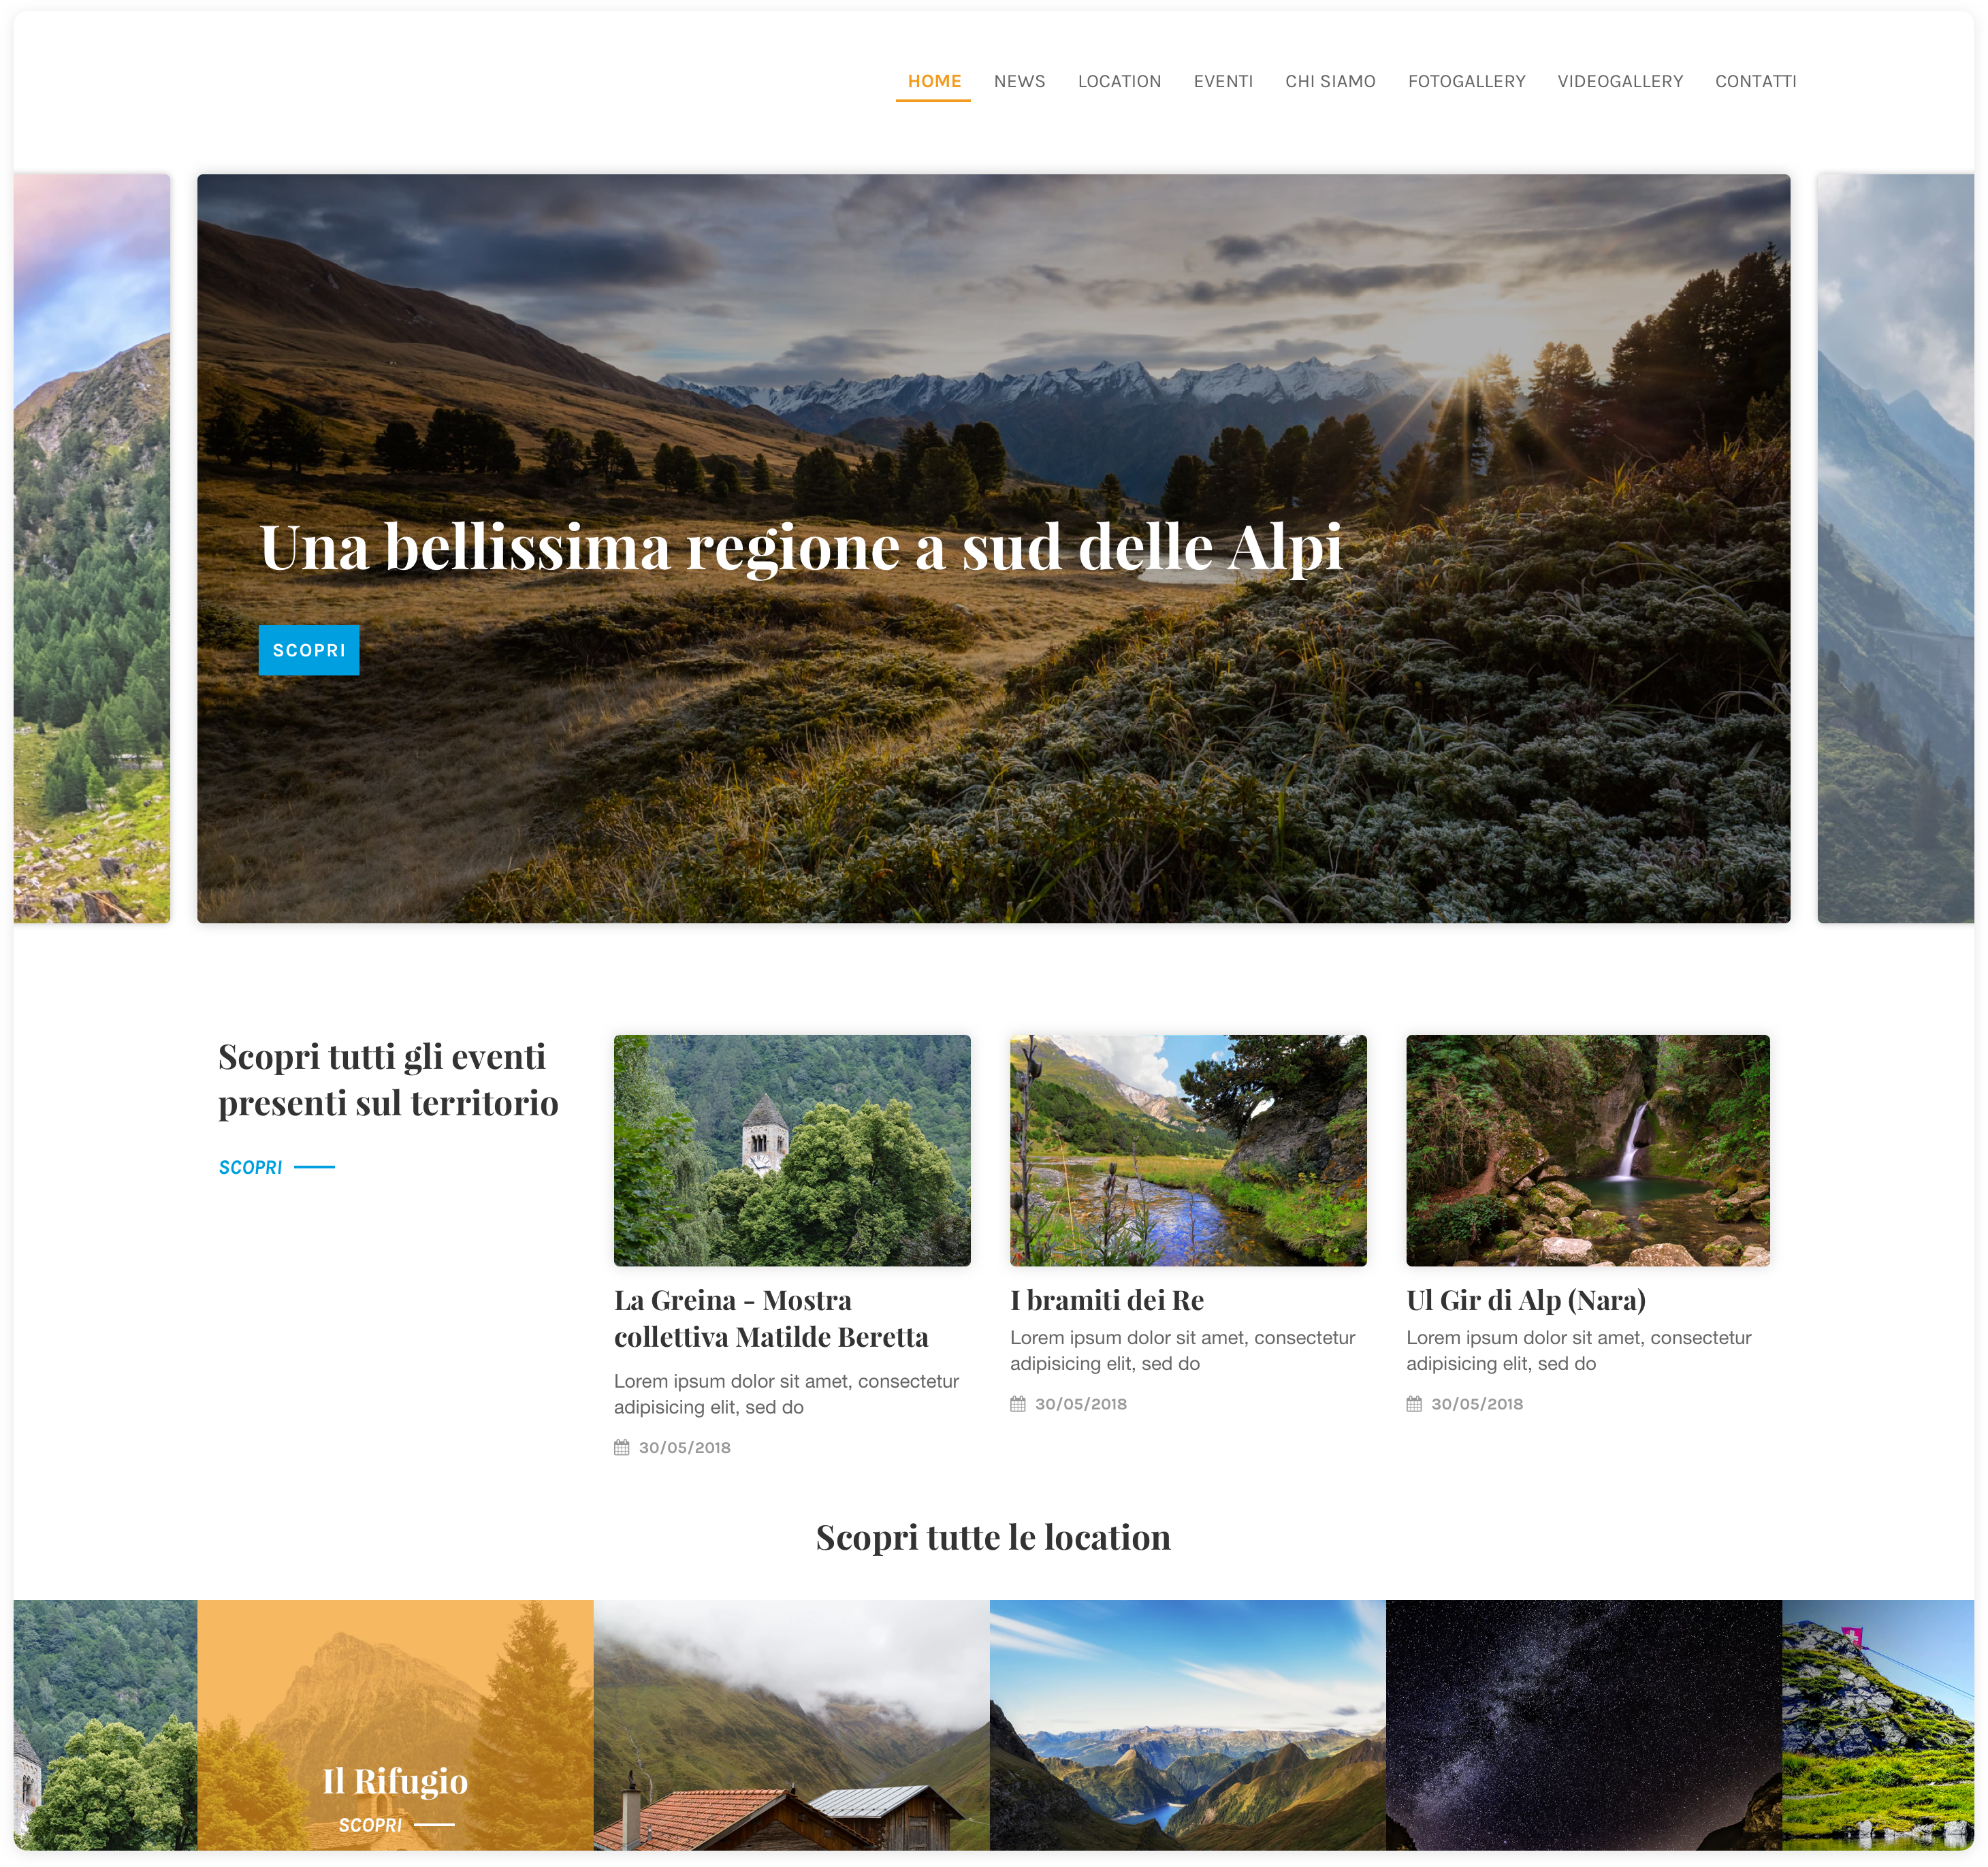Navigate to EVENTI

tap(1223, 81)
